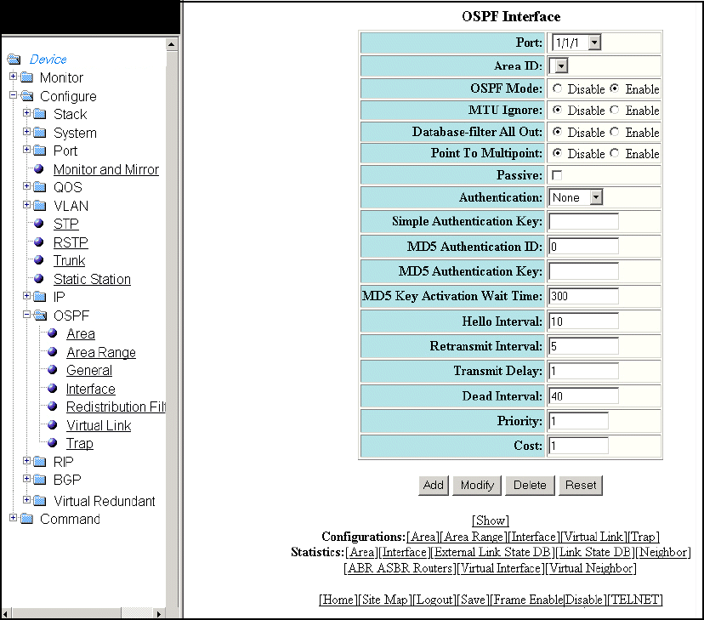Click the Monitor folder icon
Screen dimensions: 704x620
(x=27, y=77)
